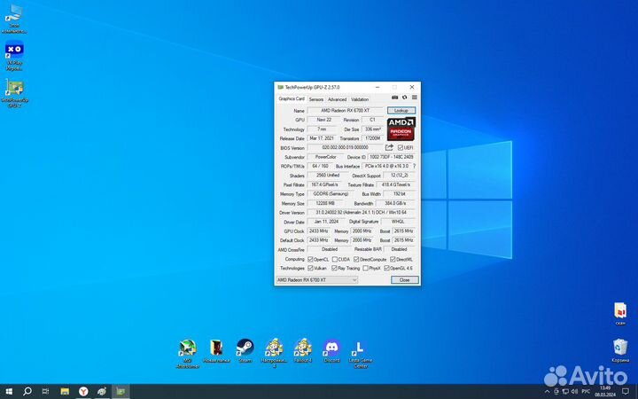The height and width of the screenshot is (399, 638).
Task: Launch the Steam desktop shortcut
Action: click(x=245, y=351)
